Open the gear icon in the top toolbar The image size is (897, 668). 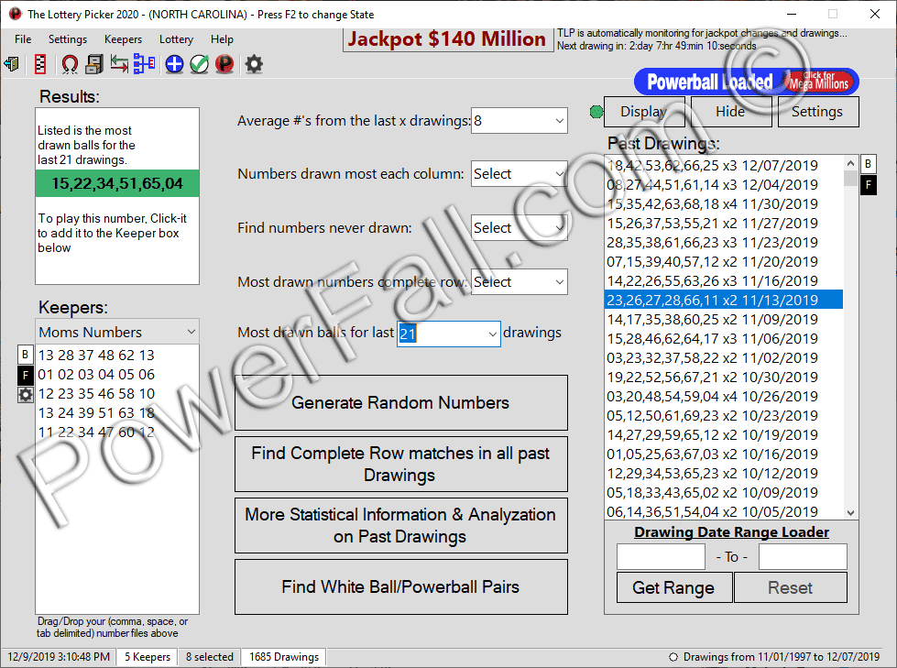click(x=254, y=64)
